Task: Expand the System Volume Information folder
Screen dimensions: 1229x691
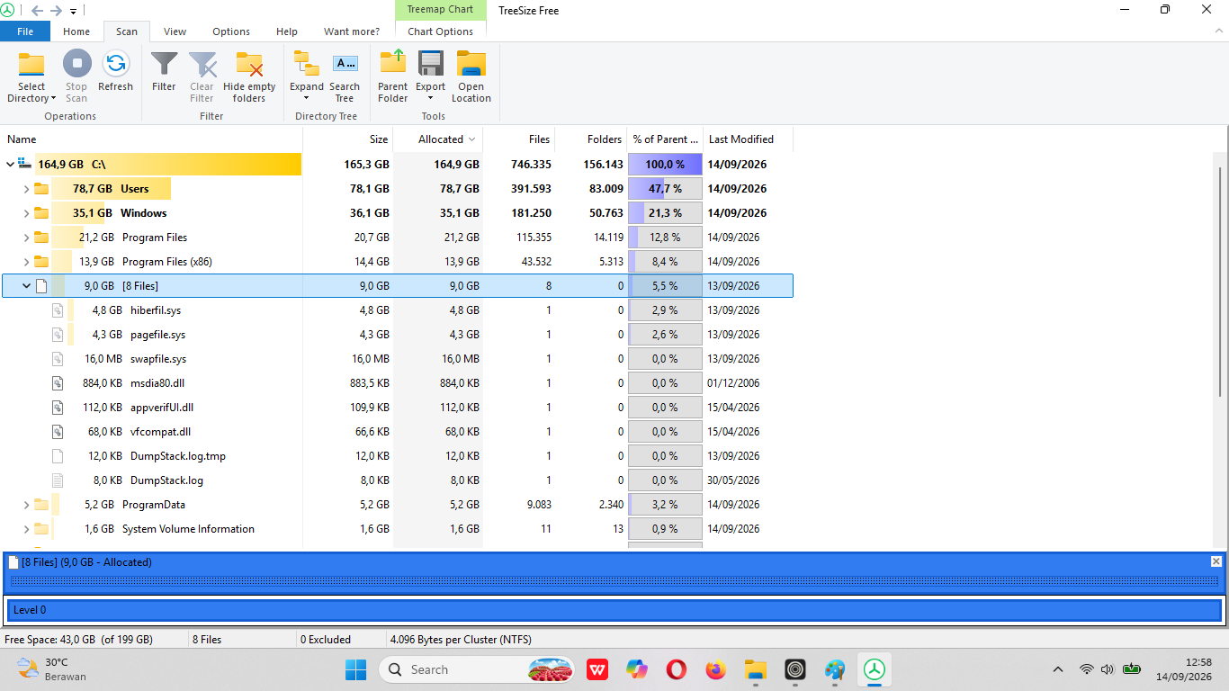Action: coord(26,529)
